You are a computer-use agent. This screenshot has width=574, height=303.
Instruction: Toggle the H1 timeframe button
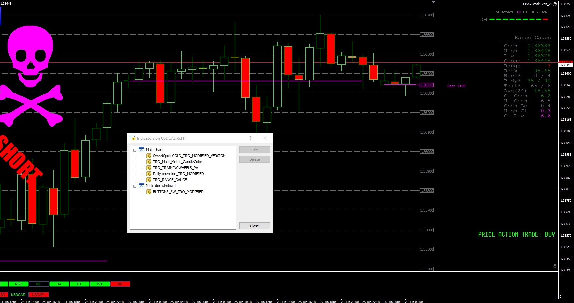click(39, 284)
